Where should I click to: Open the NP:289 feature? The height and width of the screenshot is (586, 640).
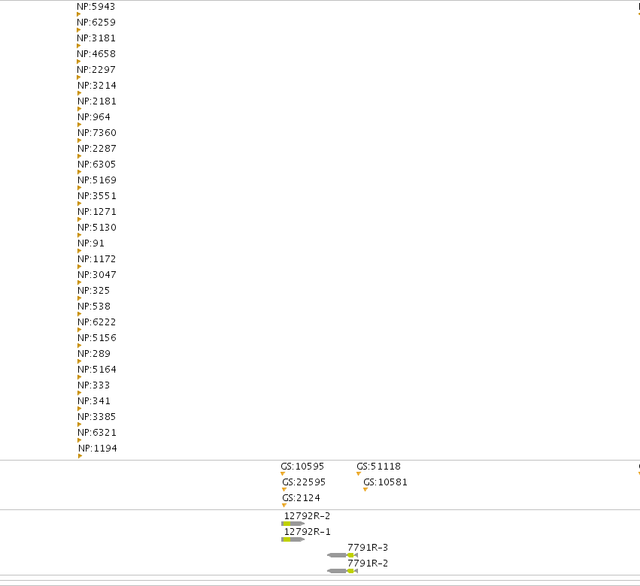tap(94, 354)
